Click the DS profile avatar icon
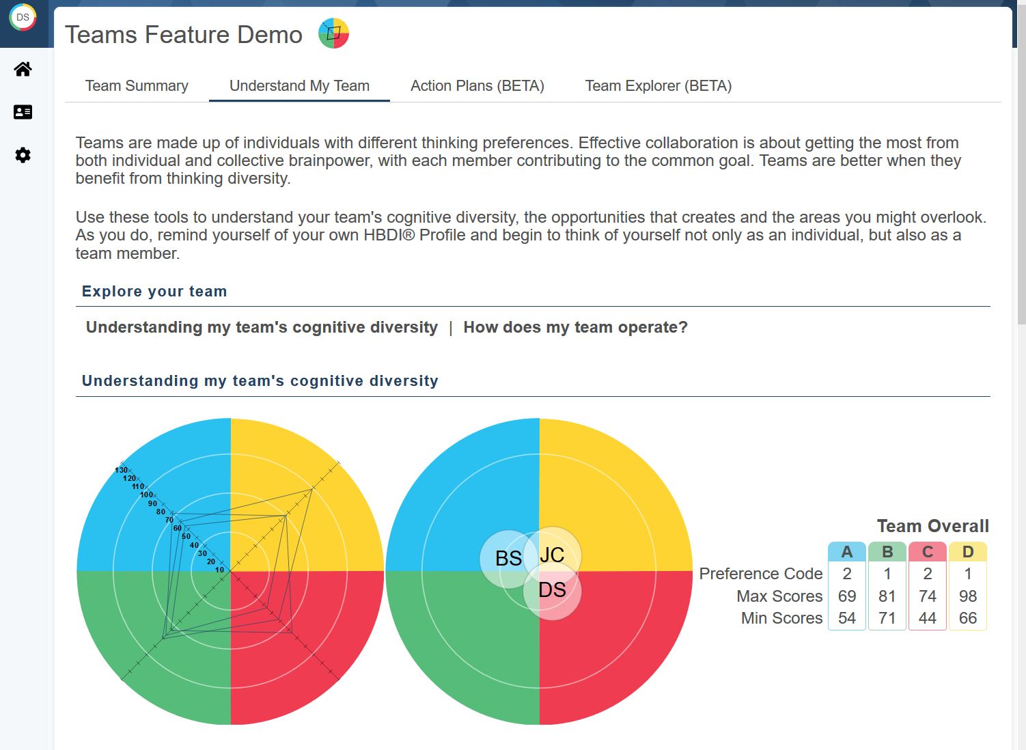Image resolution: width=1026 pixels, height=750 pixels. click(x=23, y=18)
